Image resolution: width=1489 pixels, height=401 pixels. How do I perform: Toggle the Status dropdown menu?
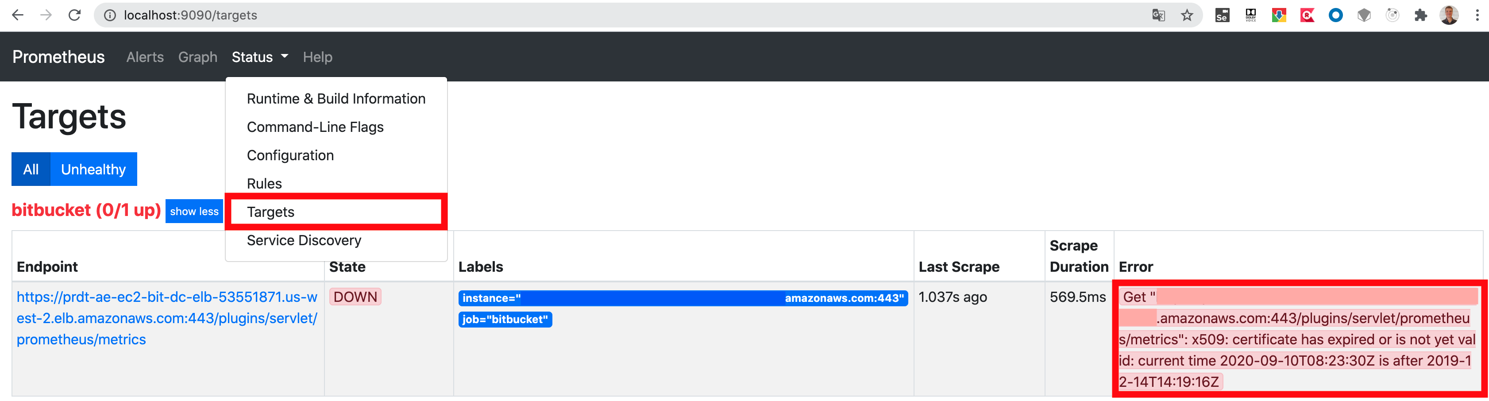pos(259,57)
